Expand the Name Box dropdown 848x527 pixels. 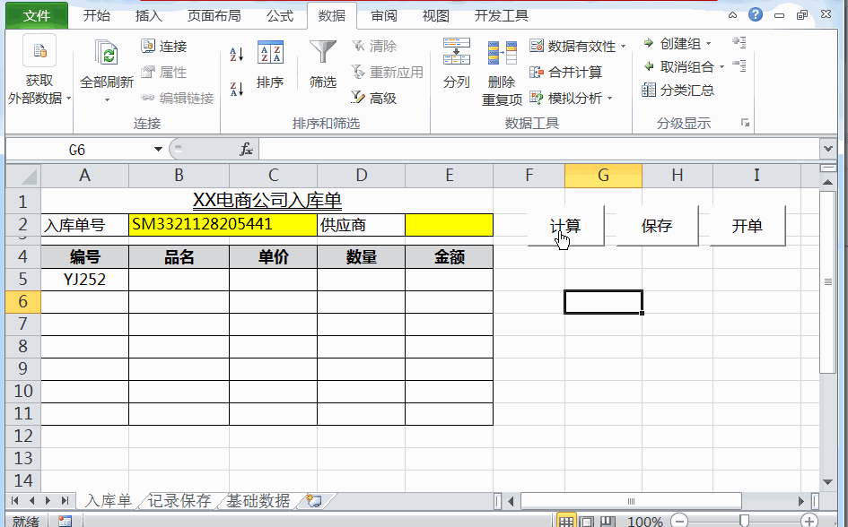click(158, 149)
